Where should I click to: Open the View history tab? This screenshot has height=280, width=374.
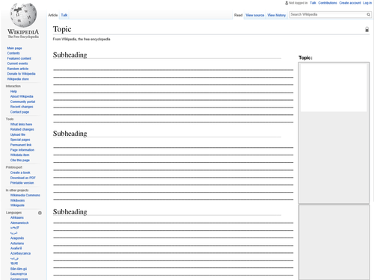pyautogui.click(x=277, y=15)
